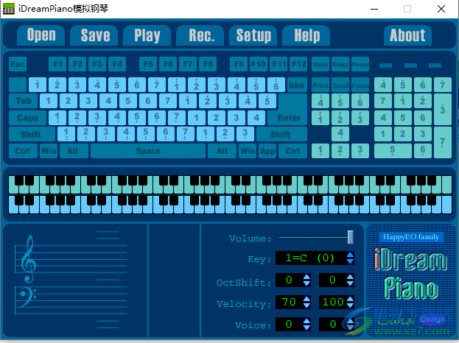Viewport: 459px width, 343px height.
Task: Click the Wake virtual key
Action: tap(320, 64)
